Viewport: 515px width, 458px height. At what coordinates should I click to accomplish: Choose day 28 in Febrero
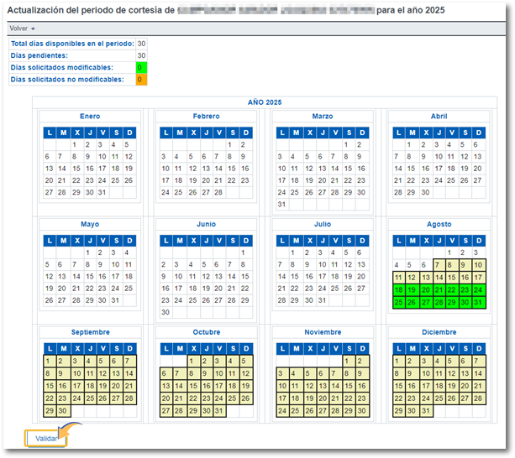pyautogui.click(x=218, y=192)
